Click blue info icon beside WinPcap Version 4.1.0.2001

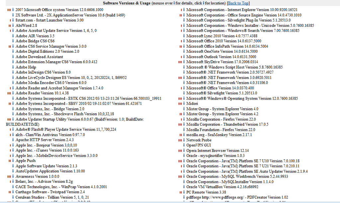coord(13,187)
